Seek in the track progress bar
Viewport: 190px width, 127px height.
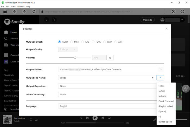pos(95,123)
